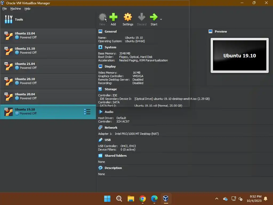Open the Network section header
The width and height of the screenshot is (273, 205).
point(111,128)
